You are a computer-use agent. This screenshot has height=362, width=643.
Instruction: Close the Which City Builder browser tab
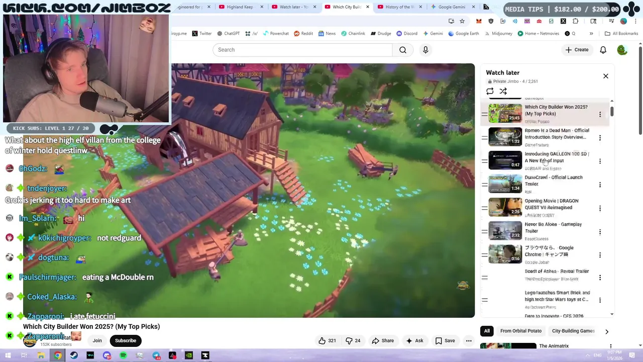point(368,7)
